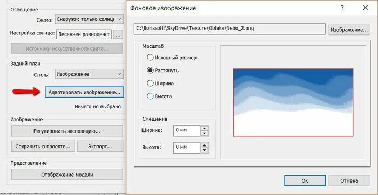Image resolution: width=378 pixels, height=195 pixels.
Task: Close the Фоновое изображение dialog
Action: click(365, 8)
